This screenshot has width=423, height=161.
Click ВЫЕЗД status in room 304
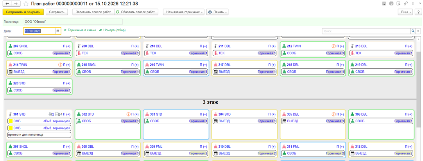pos(224,121)
